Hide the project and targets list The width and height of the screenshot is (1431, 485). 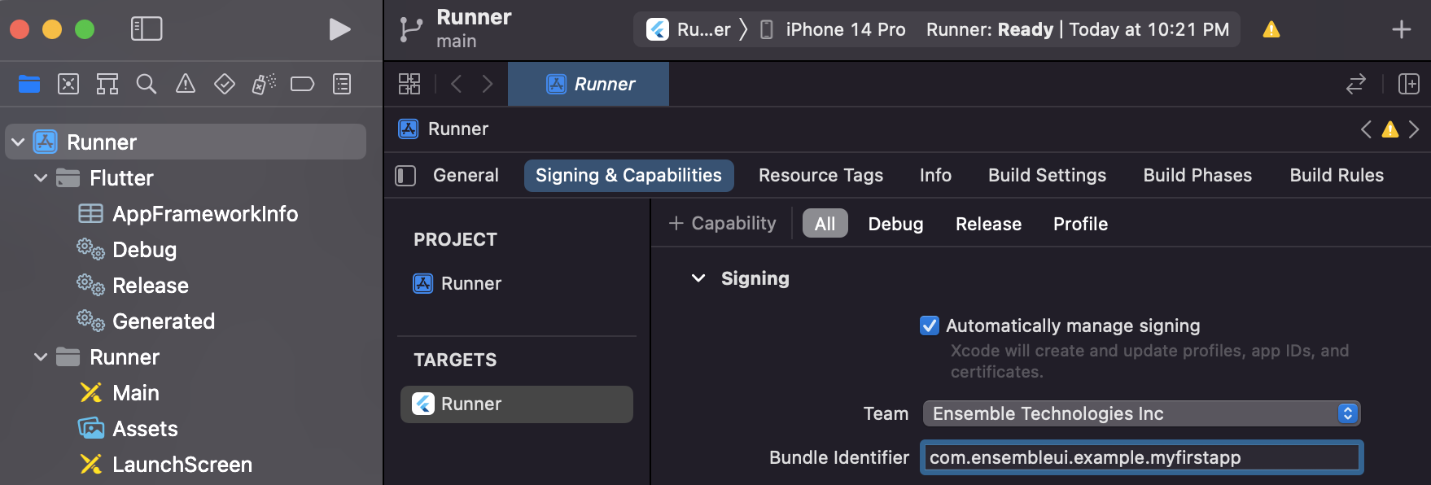[x=405, y=176]
